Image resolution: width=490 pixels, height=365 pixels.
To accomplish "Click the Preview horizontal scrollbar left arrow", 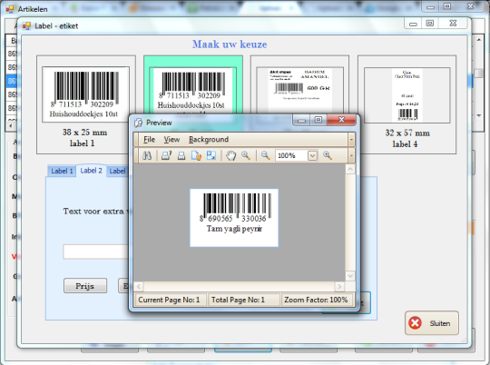I will click(139, 286).
